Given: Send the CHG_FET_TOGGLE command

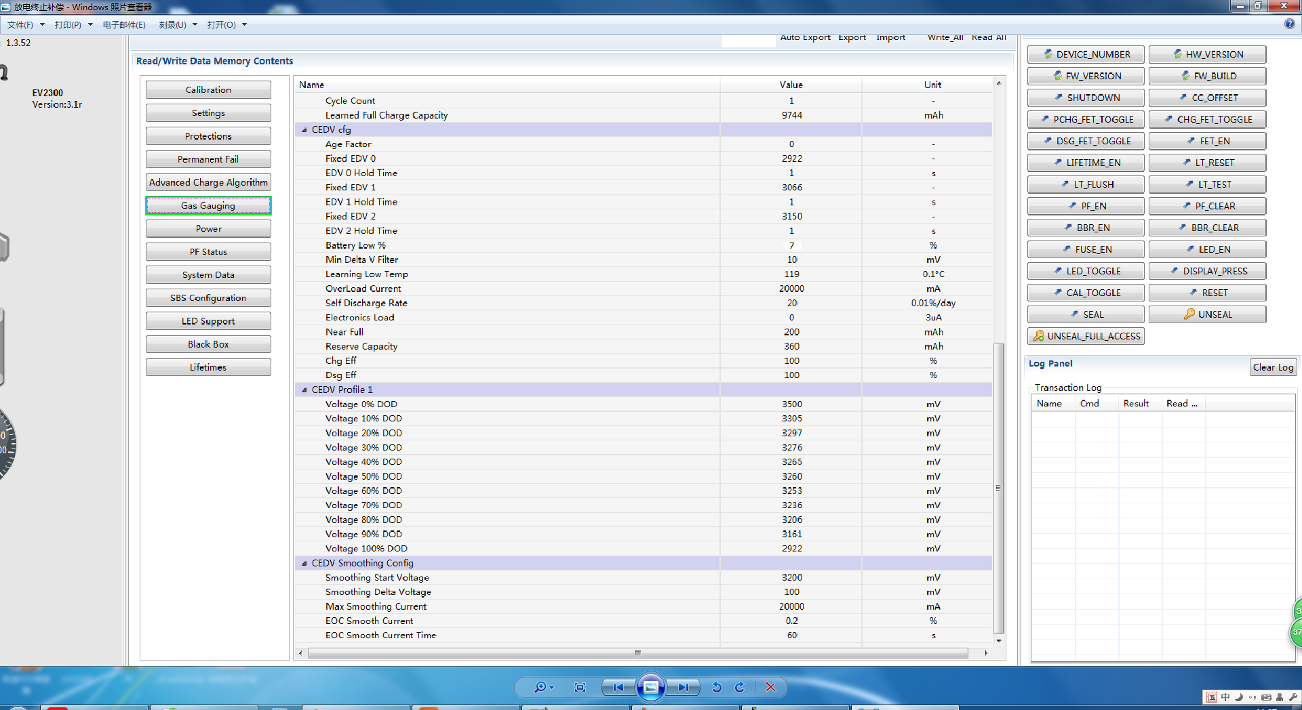Looking at the screenshot, I should click(x=1207, y=119).
